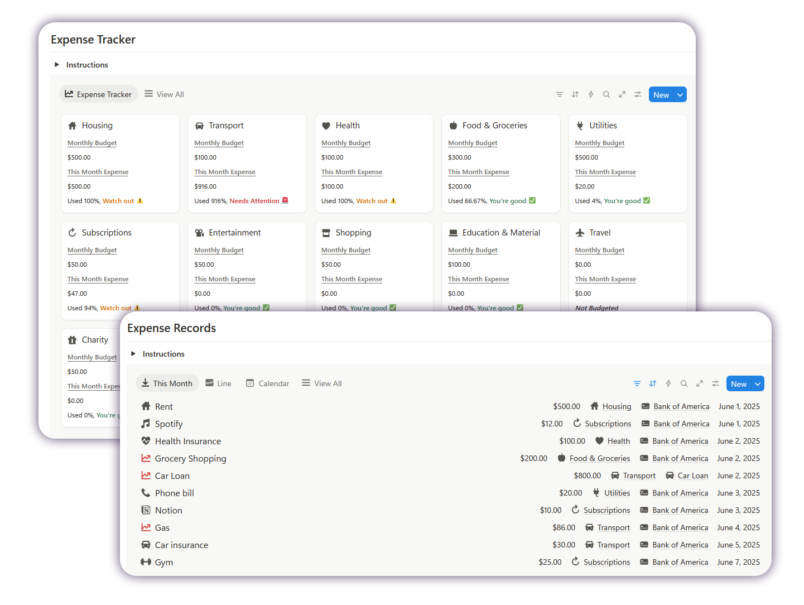Expand Expense Records database to full screen

699,383
